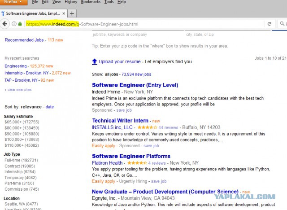Click the browser back arrow button
Screen dimensions: 287x210
tap(5, 24)
